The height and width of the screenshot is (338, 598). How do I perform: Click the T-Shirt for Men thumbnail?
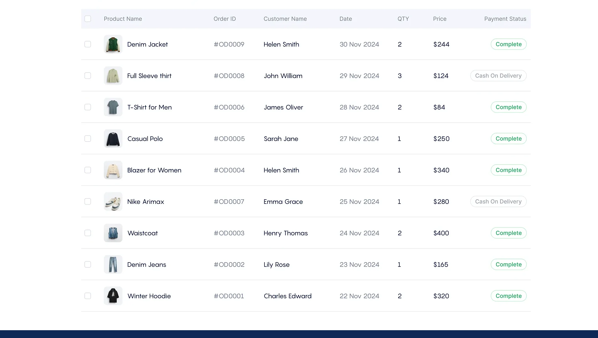click(x=113, y=107)
